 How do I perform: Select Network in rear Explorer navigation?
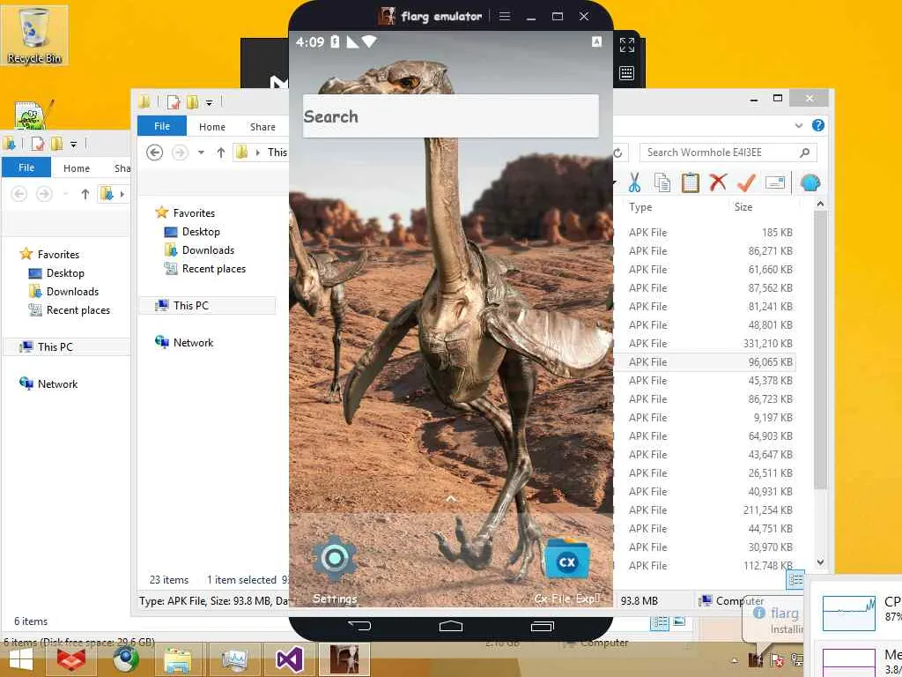pyautogui.click(x=57, y=384)
